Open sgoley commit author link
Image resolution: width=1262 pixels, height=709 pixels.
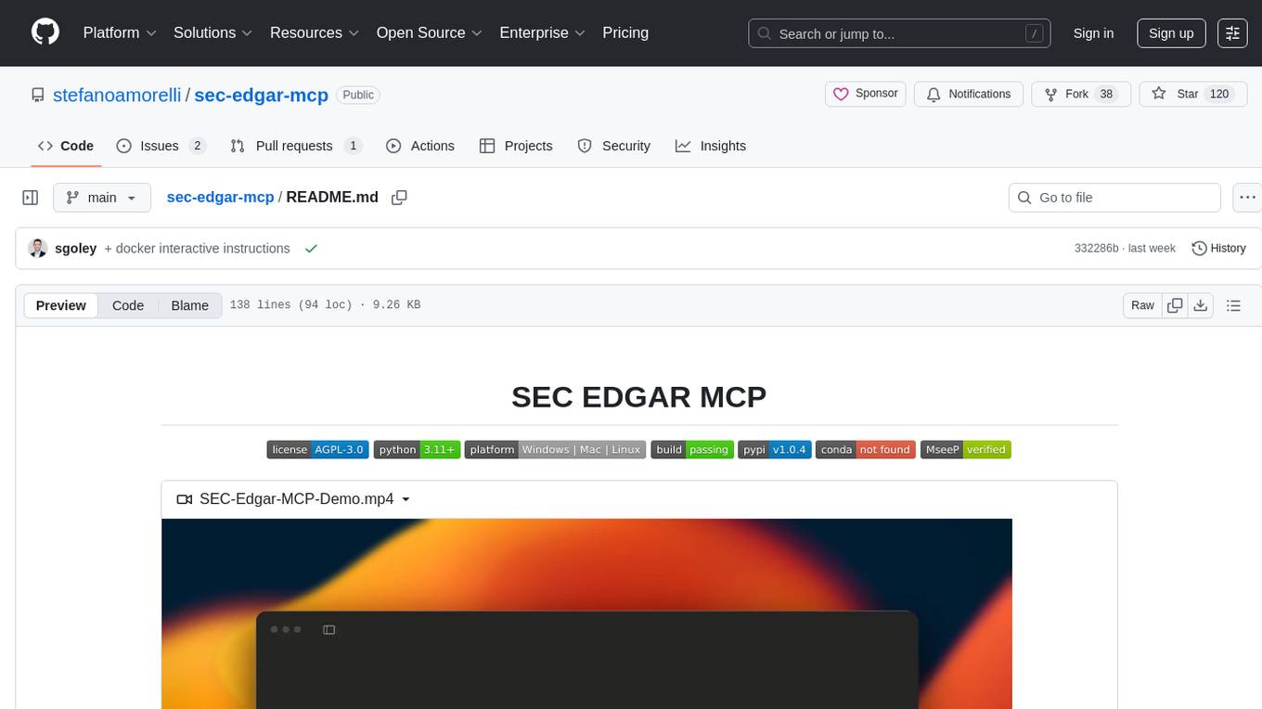click(76, 249)
